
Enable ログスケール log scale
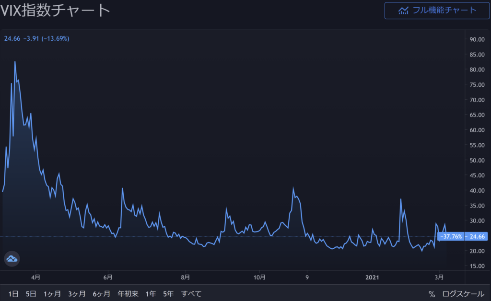(463, 294)
